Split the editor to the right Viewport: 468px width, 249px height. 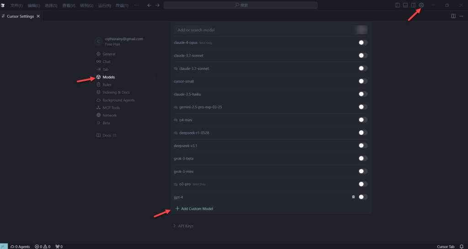click(453, 16)
